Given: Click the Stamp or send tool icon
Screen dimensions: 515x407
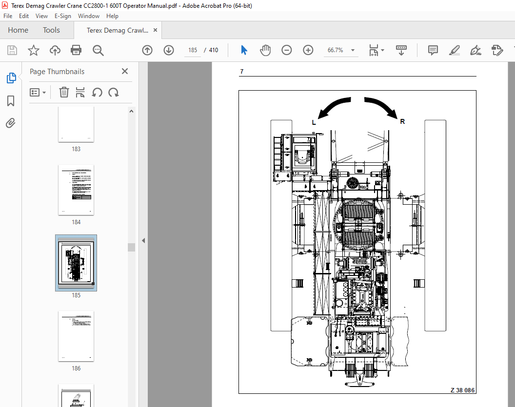Looking at the screenshot, I should pos(497,50).
